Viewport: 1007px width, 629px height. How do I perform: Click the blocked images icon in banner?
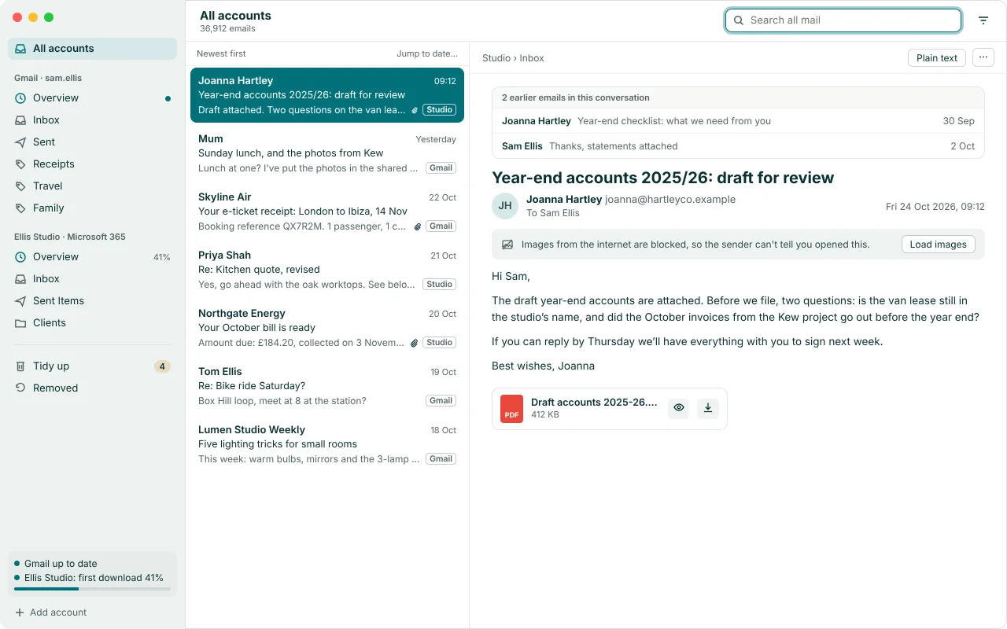coord(507,245)
